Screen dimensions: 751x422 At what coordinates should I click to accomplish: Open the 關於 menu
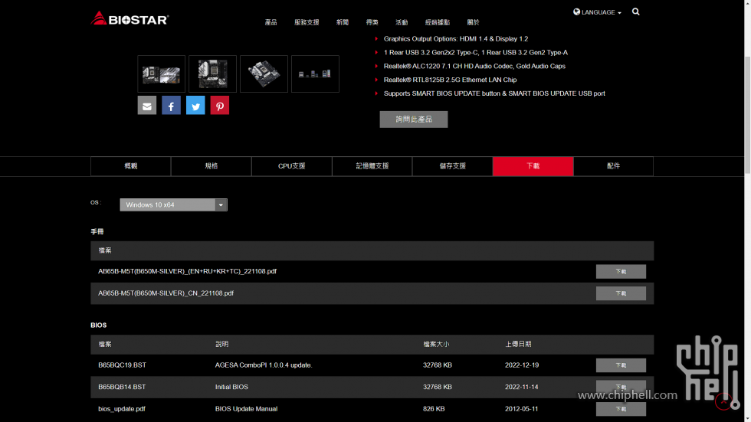tap(474, 22)
